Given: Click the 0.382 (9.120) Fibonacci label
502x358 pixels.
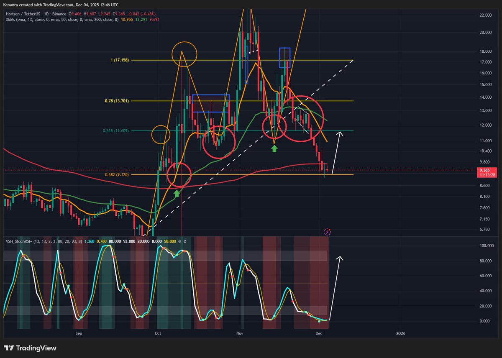Looking at the screenshot, I should click(117, 174).
